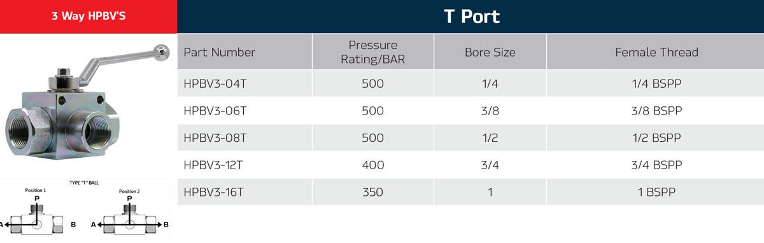Select part number HPBV3-16T

click(x=213, y=192)
